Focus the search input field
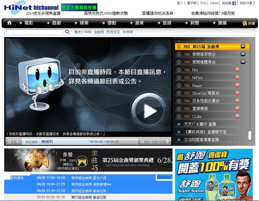The width and height of the screenshot is (259, 201). click(35, 32)
